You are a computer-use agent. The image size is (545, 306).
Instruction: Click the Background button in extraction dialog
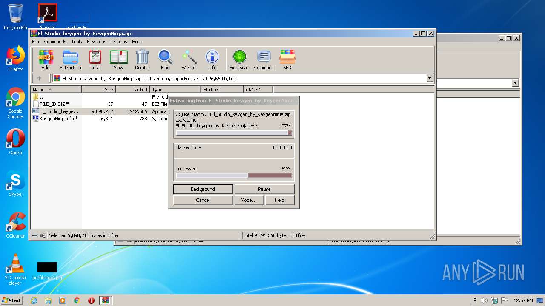click(203, 189)
